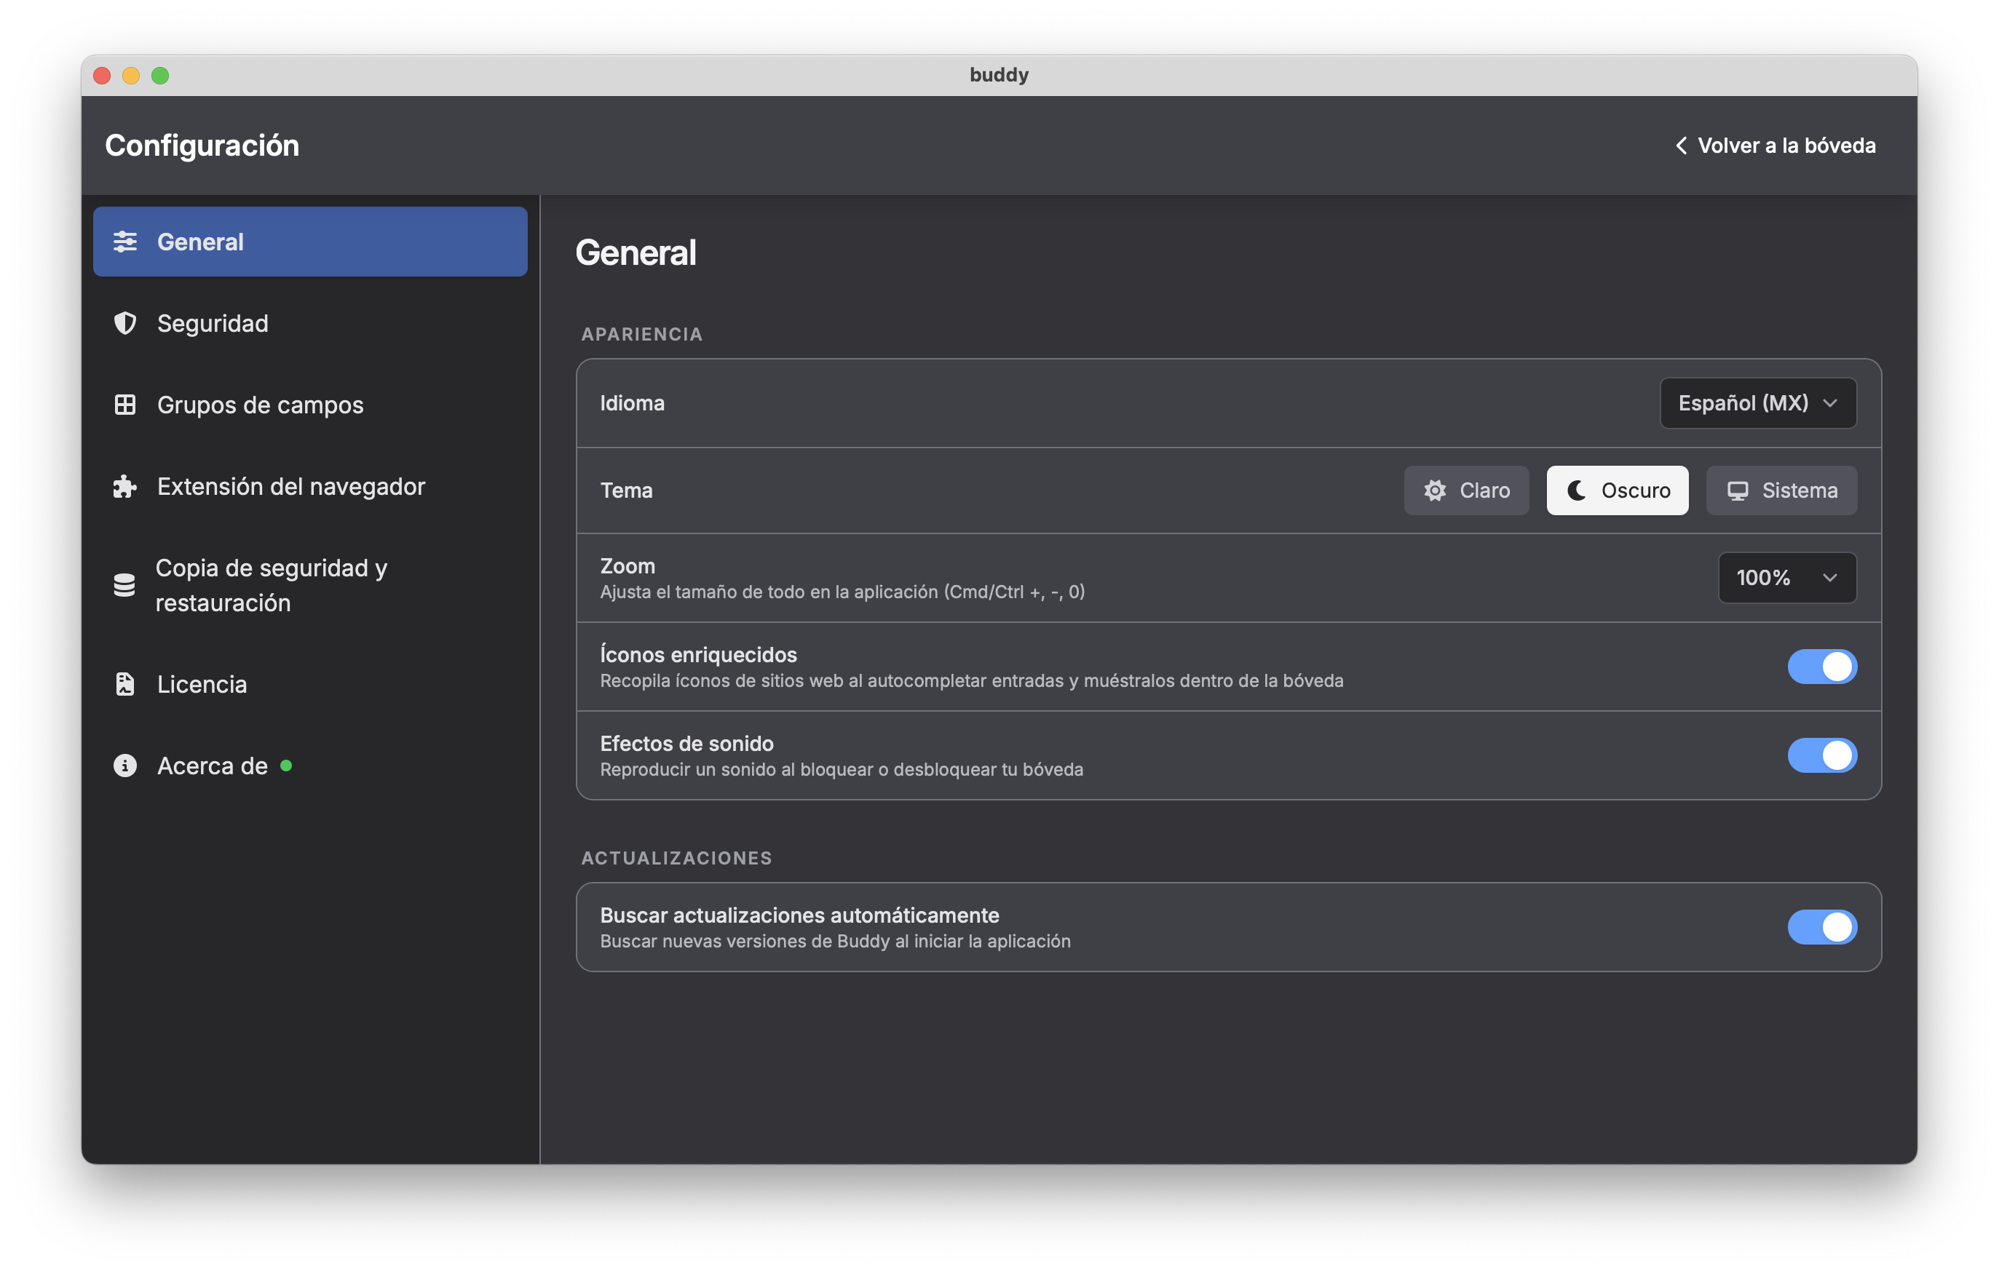Image resolution: width=1999 pixels, height=1272 pixels.
Task: Select the Oscuro theme
Action: 1617,490
